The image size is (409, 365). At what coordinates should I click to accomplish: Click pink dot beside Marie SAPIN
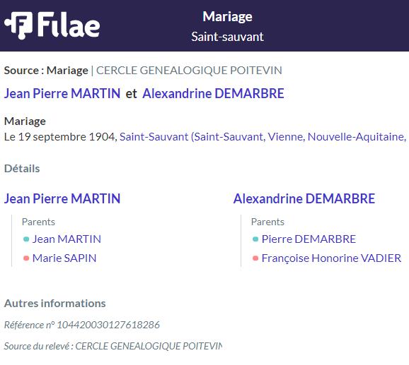point(26,258)
